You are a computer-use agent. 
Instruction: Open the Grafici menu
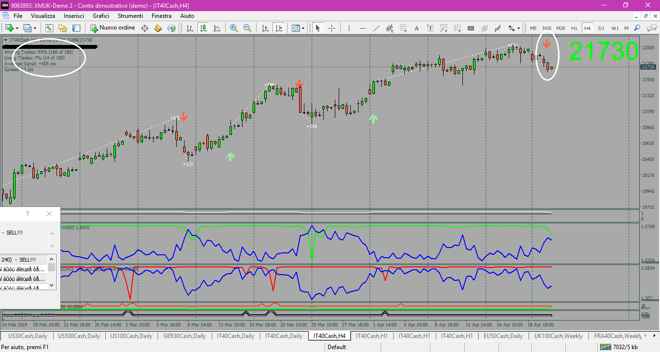[x=101, y=16]
